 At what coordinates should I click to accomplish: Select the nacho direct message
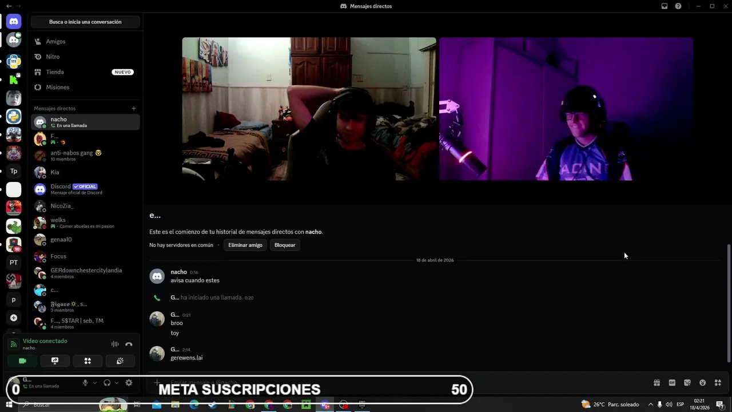(85, 122)
